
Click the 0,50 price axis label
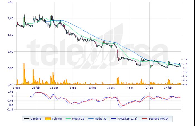[10, 68]
